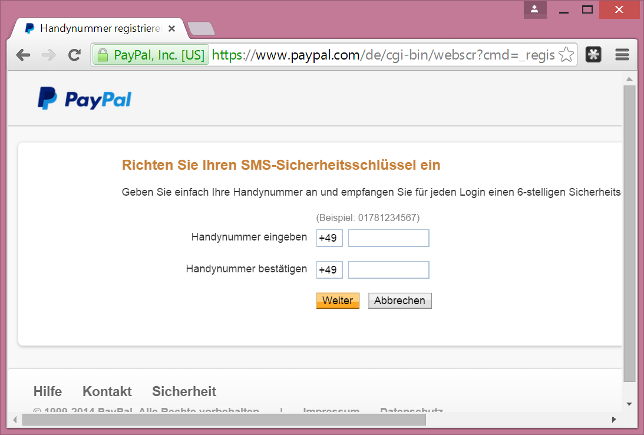
Task: Click the browser forward arrow
Action: point(48,55)
